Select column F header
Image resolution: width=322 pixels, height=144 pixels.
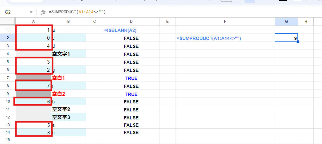tap(225, 22)
